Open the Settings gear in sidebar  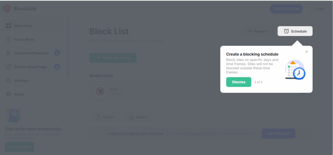(21, 81)
